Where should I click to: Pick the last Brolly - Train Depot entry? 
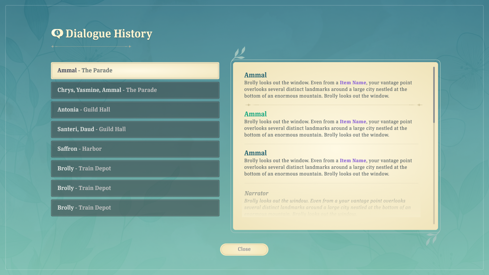(135, 208)
